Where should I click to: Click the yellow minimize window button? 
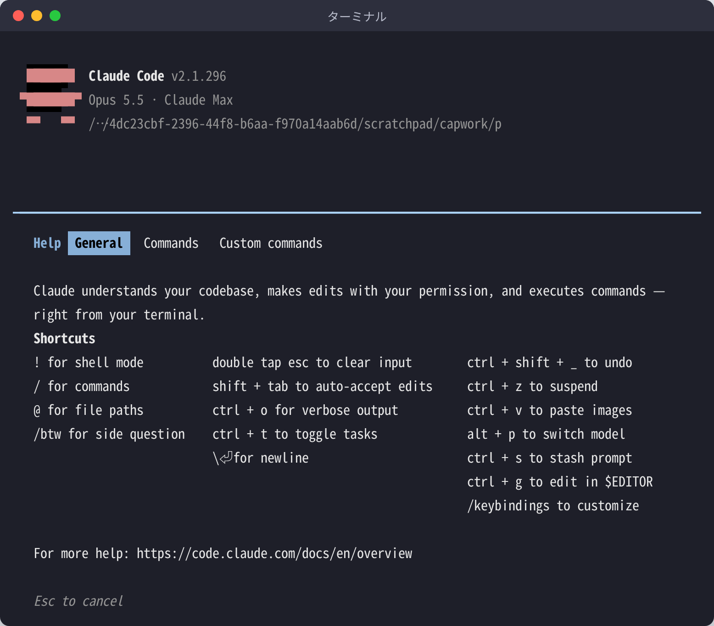point(37,16)
